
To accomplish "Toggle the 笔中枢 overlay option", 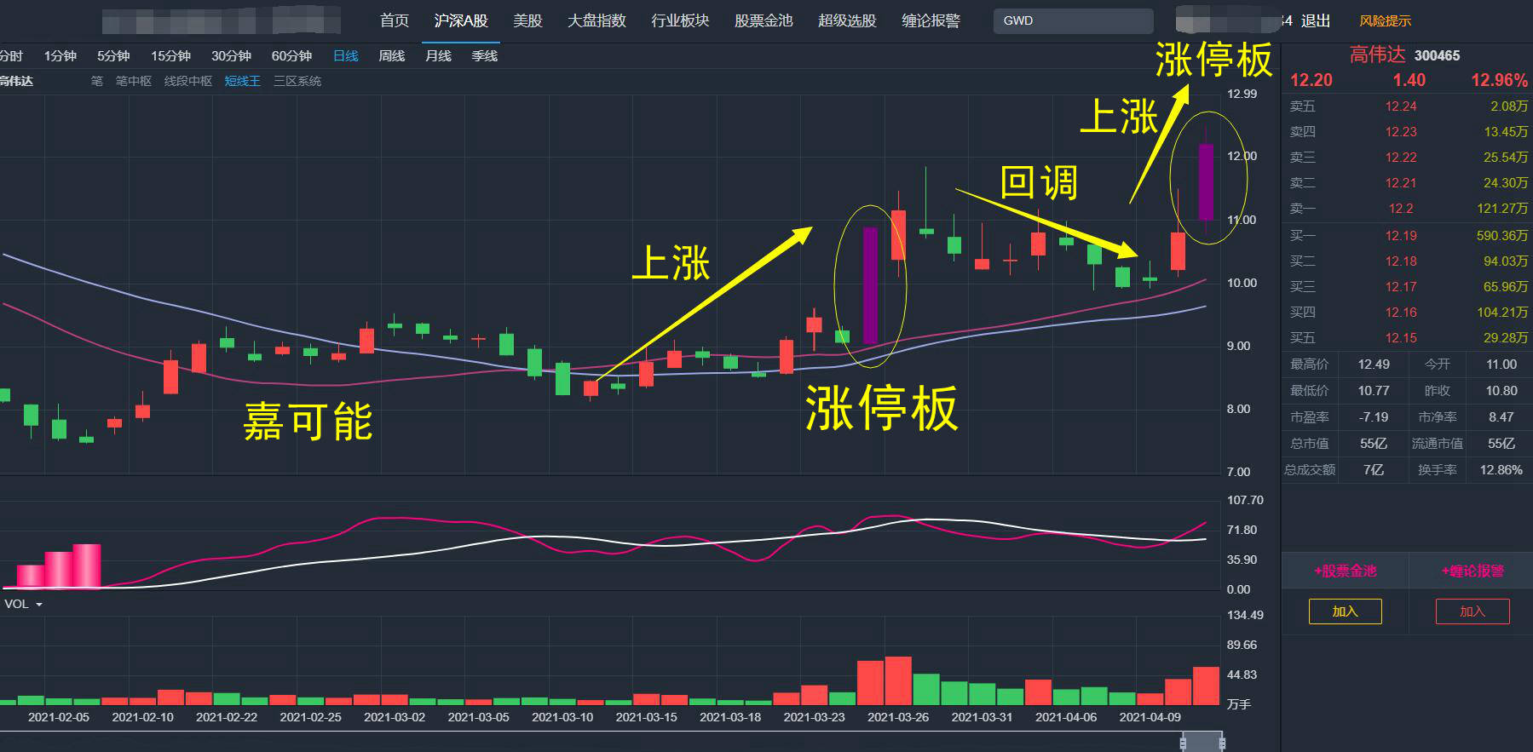I will tap(134, 81).
